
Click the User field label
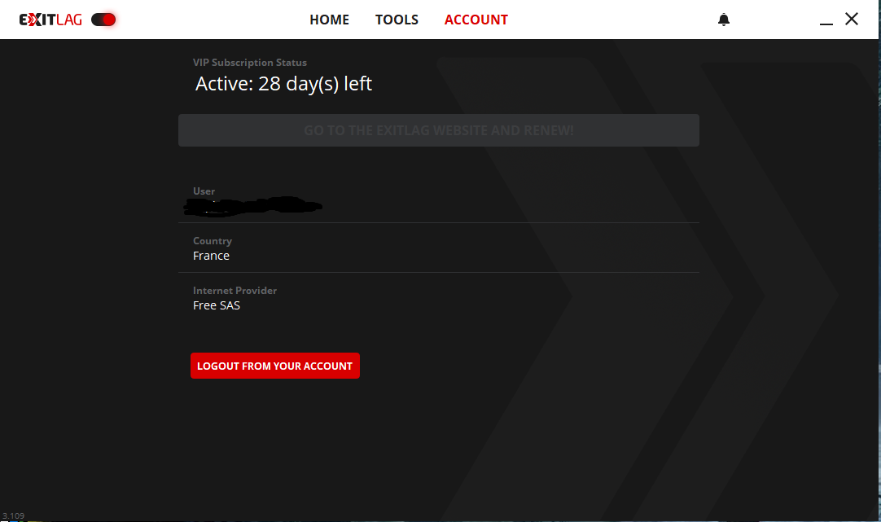tap(204, 191)
